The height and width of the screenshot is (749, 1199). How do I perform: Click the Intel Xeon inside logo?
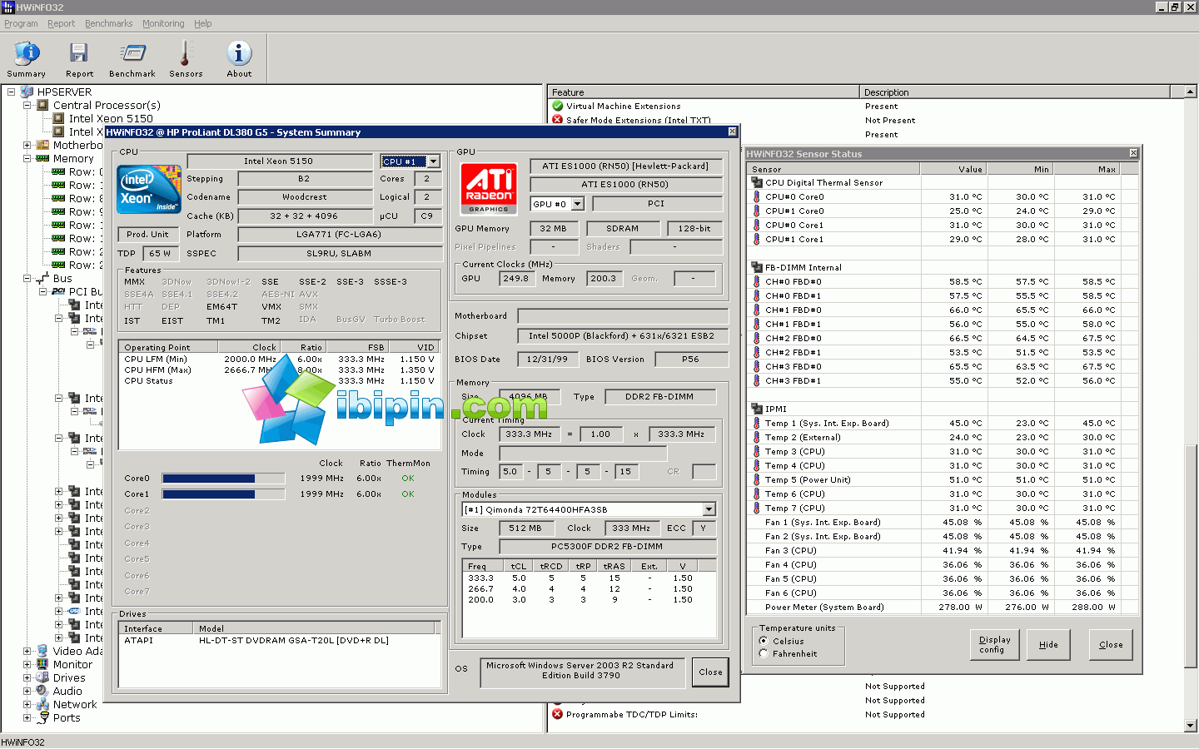(150, 190)
